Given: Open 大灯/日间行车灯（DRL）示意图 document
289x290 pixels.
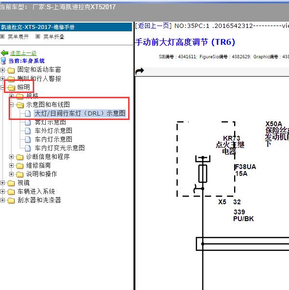Looking at the screenshot, I should pos(80,113).
